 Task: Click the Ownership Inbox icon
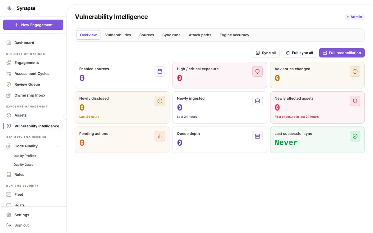[9, 95]
